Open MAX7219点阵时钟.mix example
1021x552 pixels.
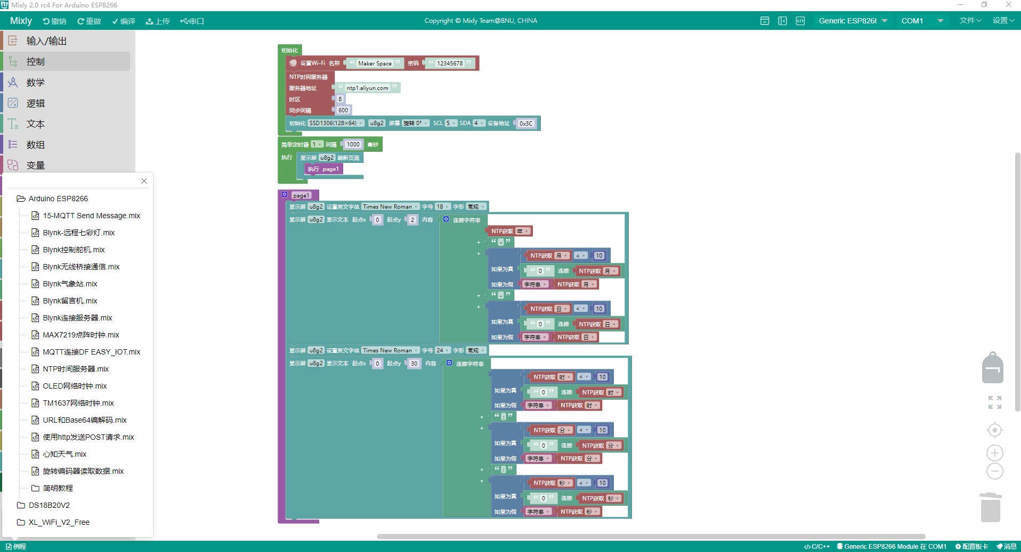point(75,335)
